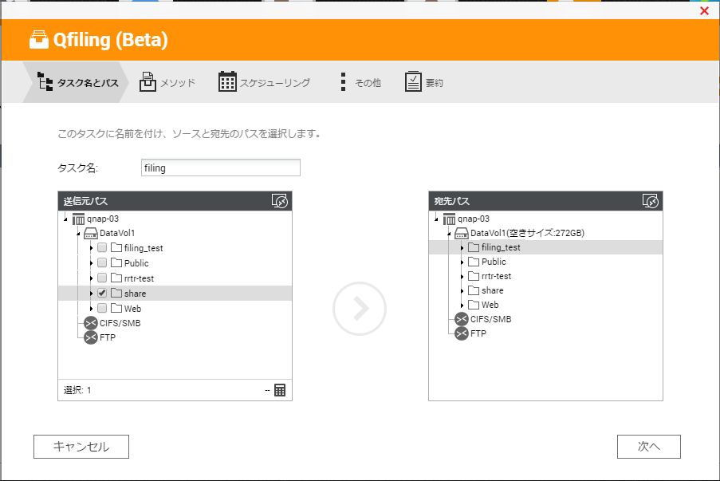This screenshot has height=481, width=720.
Task: Click the キャンセル button
Action: point(81,447)
